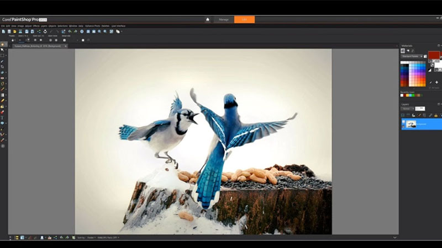Click the Resize icon in the toolbar
Image resolution: width=442 pixels, height=248 pixels.
click(64, 31)
